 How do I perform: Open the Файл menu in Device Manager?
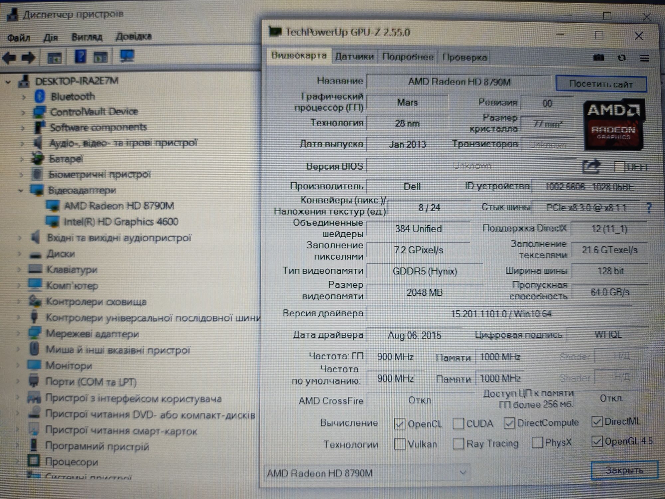[19, 38]
